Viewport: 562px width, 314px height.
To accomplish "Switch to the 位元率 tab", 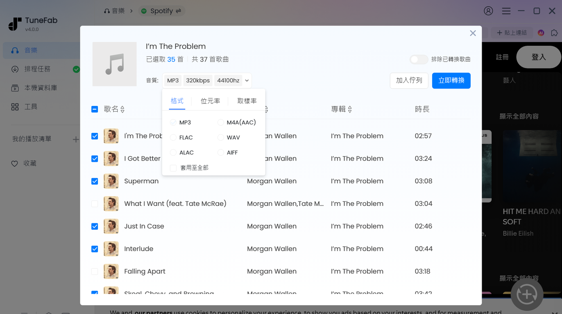I will [210, 101].
